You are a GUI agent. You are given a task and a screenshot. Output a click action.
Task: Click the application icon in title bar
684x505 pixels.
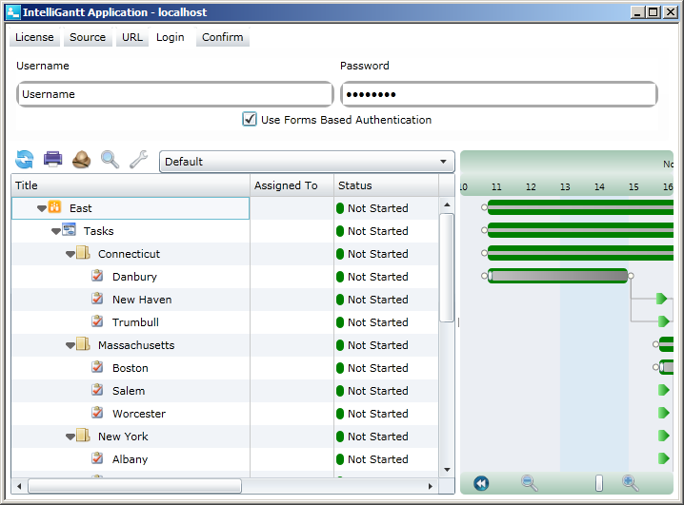14,11
